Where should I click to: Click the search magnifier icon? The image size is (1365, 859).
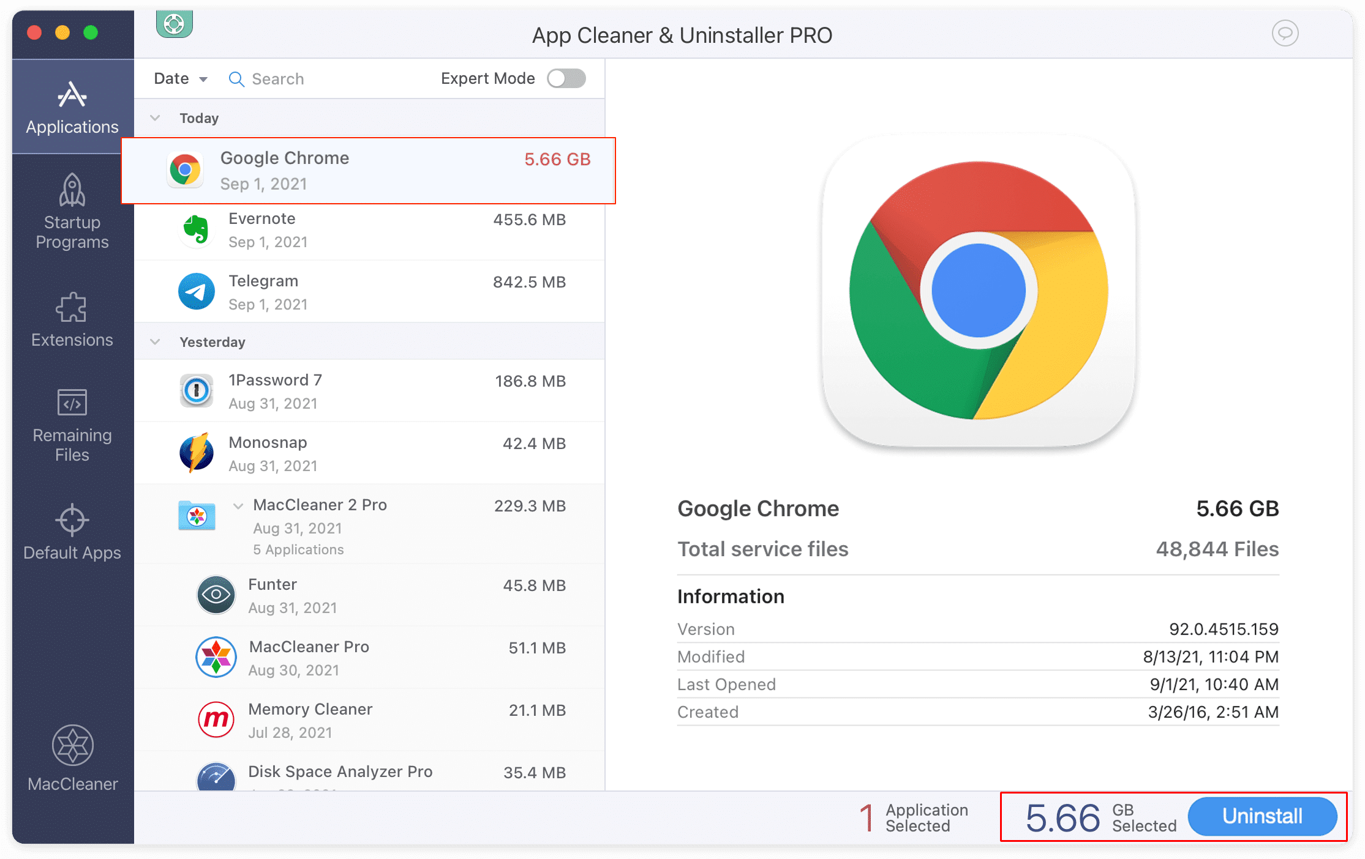click(236, 79)
